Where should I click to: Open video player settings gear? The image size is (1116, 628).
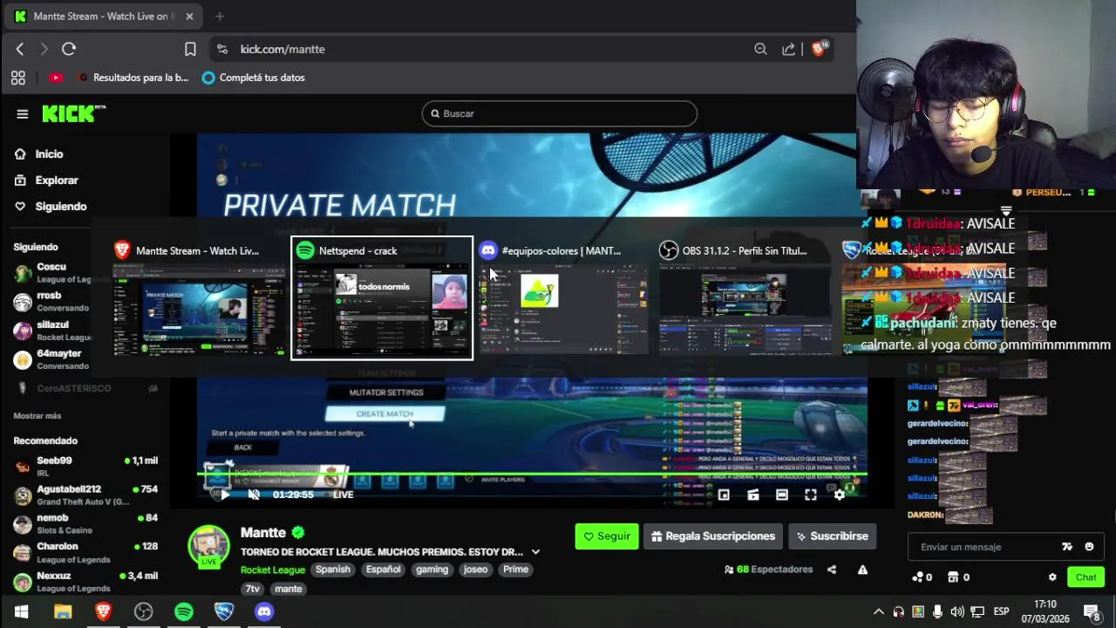tap(840, 495)
